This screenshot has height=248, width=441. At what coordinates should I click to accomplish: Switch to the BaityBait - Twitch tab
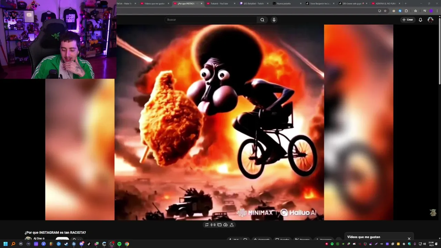tap(253, 3)
